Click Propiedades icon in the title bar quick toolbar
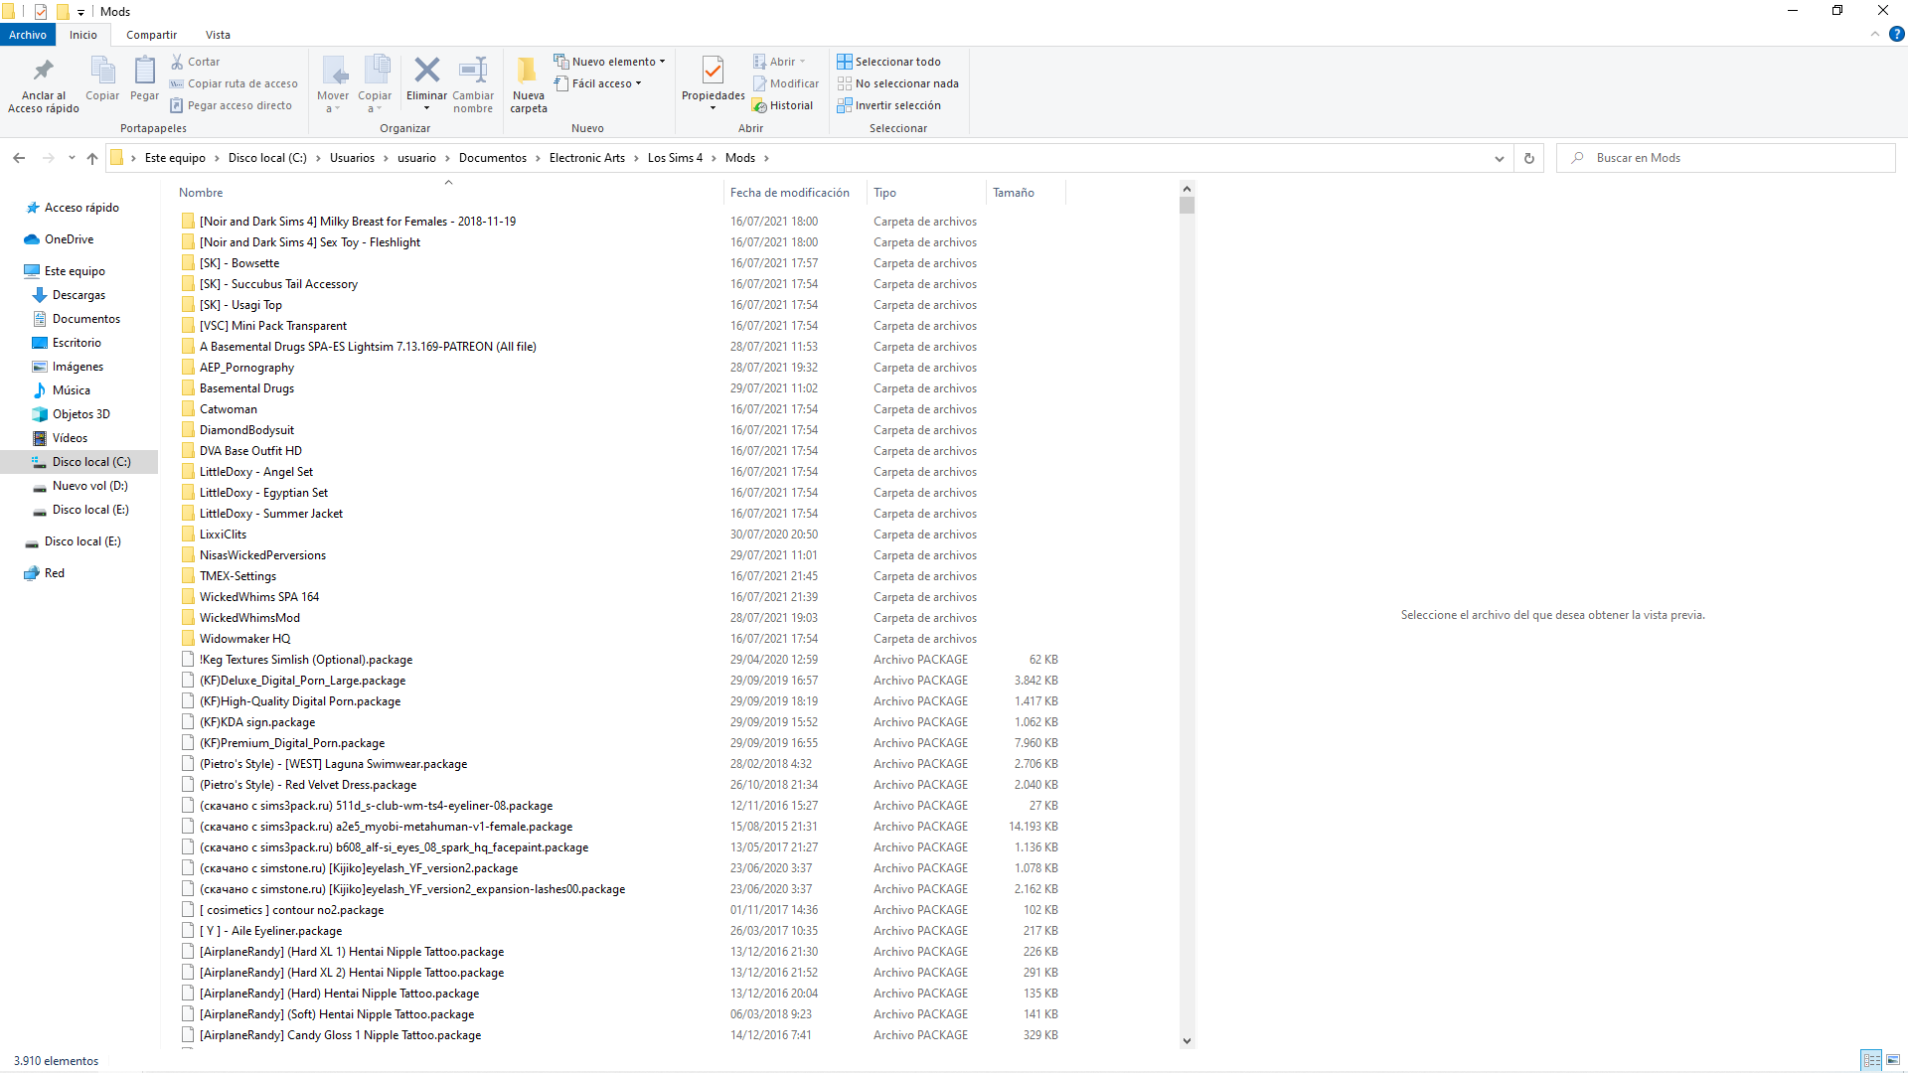Image resolution: width=1908 pixels, height=1073 pixels. (41, 12)
